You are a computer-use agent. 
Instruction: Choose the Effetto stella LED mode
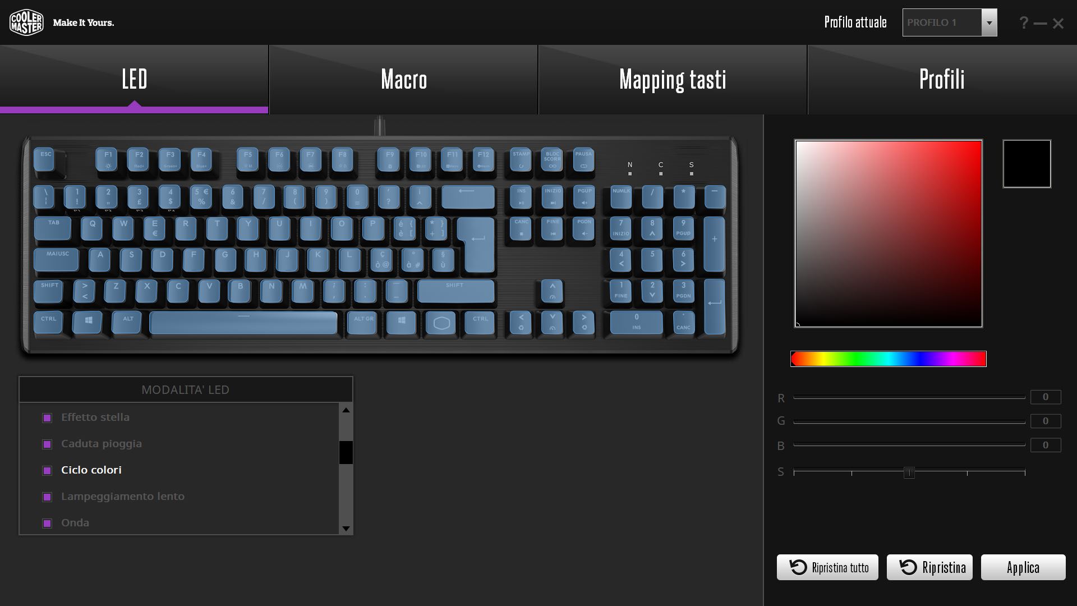coord(95,417)
